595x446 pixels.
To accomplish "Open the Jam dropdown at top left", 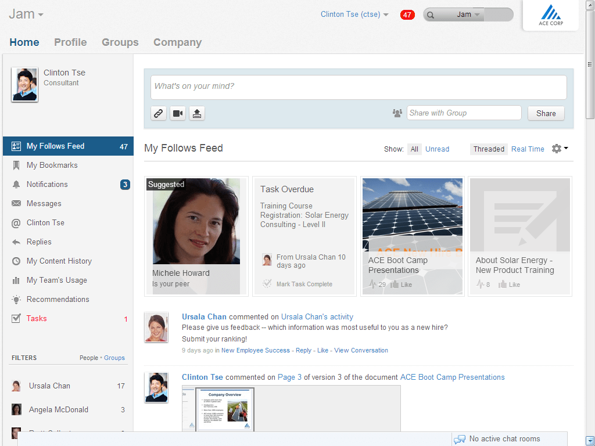I will [26, 15].
